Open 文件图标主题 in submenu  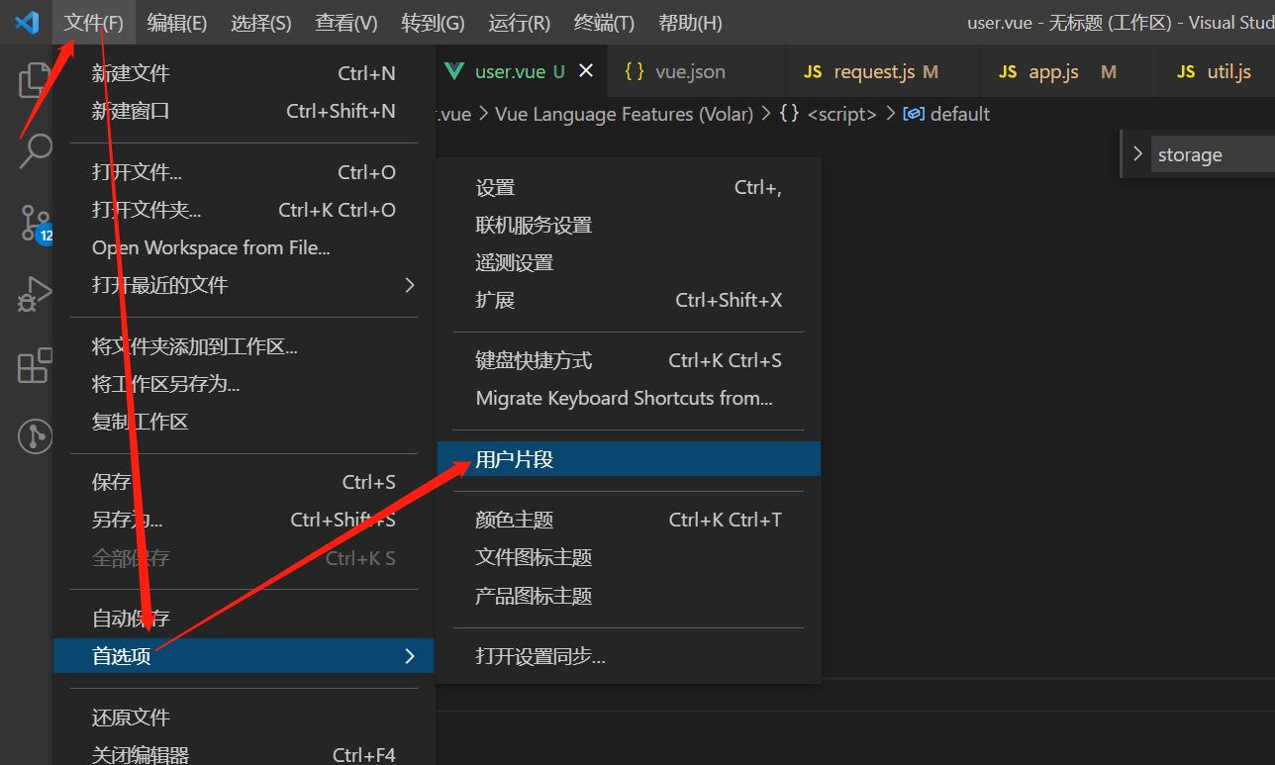click(629, 557)
